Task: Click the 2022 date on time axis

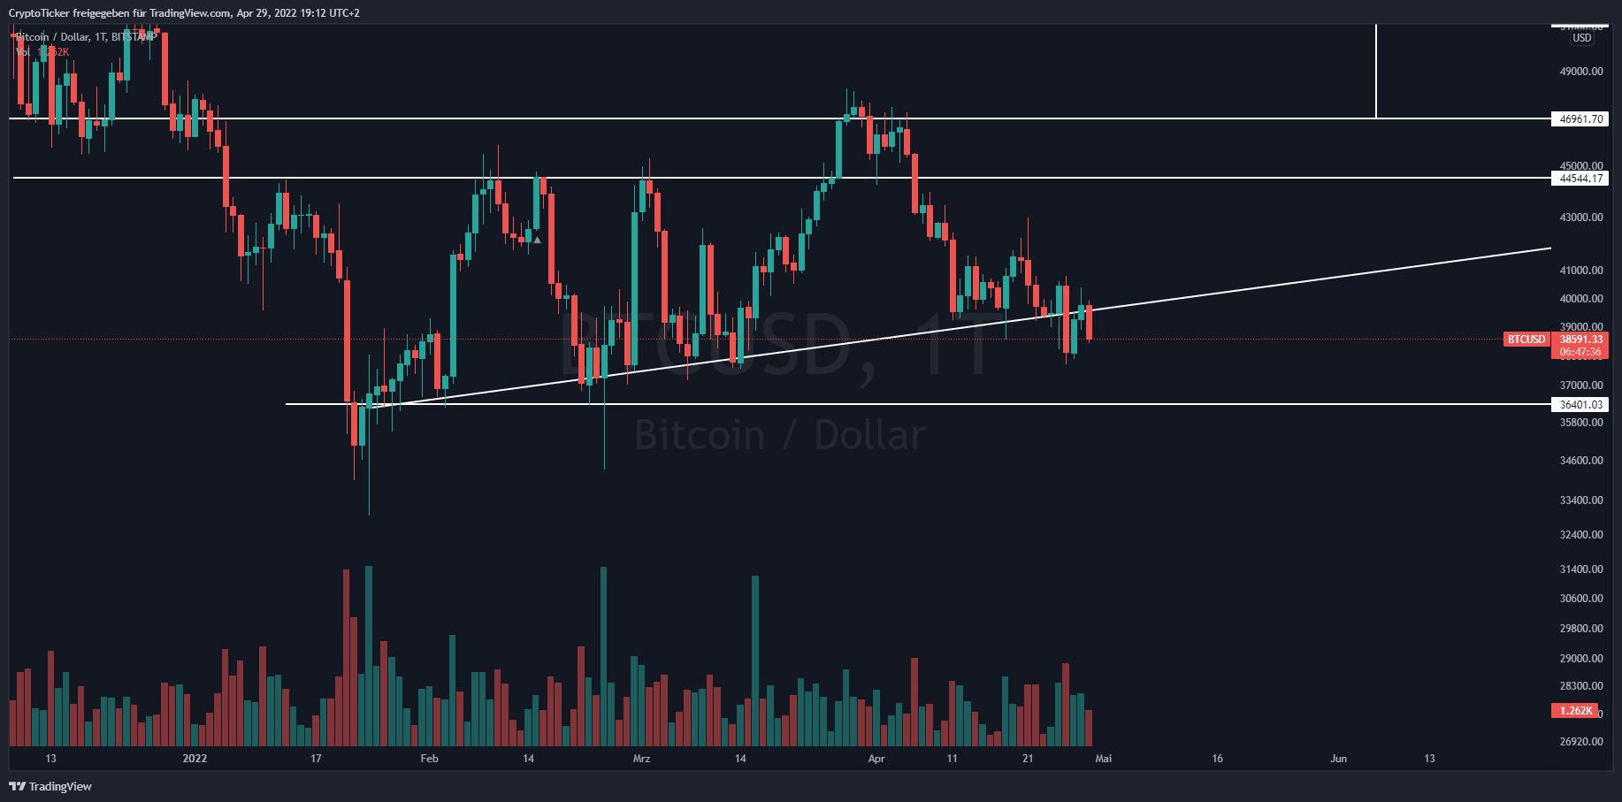Action: tap(195, 759)
